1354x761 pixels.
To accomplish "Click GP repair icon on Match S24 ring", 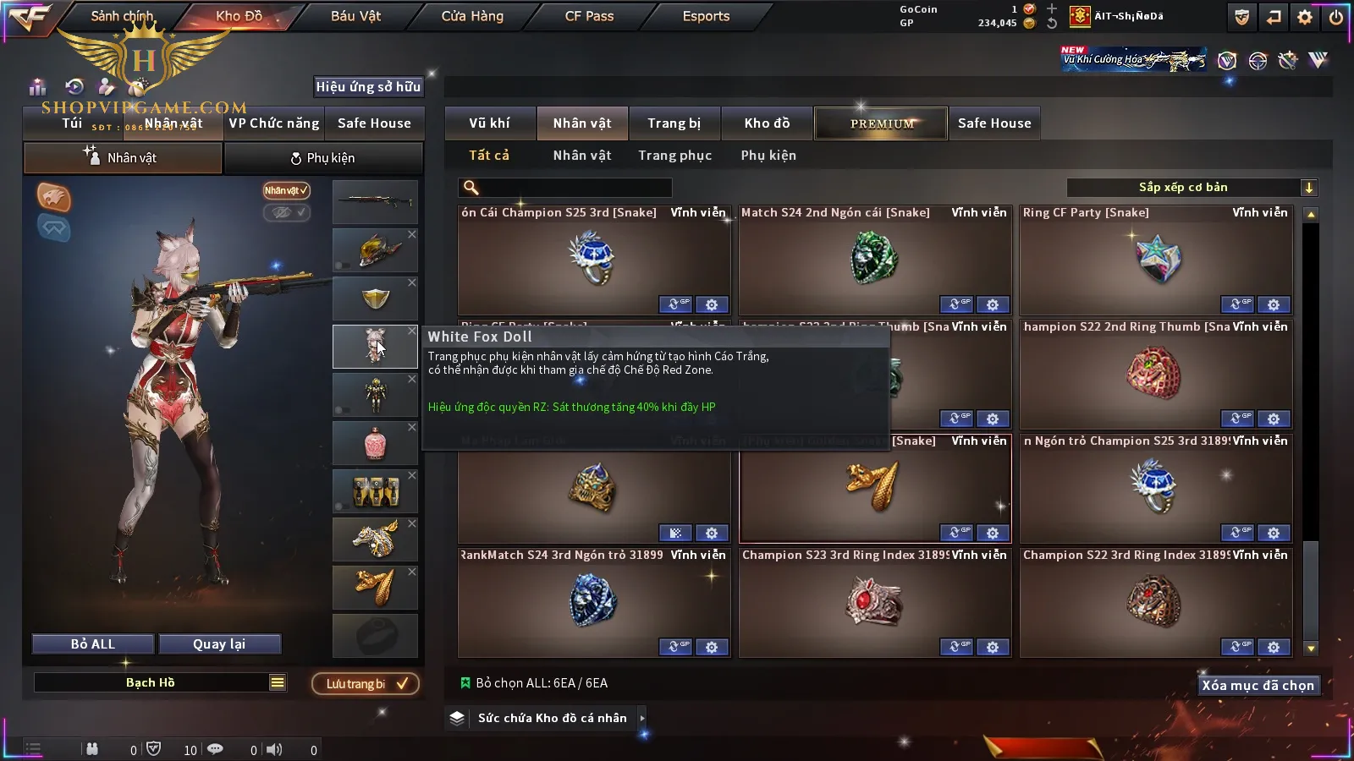I will [956, 304].
